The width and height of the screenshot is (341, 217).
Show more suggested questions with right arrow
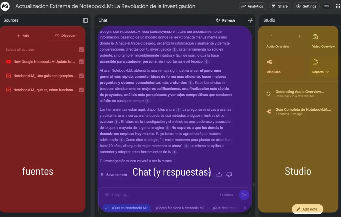[x=245, y=208]
